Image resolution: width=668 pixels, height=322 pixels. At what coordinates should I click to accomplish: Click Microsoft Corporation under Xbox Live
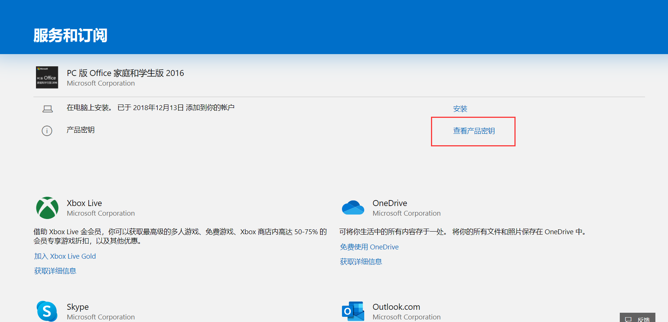click(x=101, y=213)
